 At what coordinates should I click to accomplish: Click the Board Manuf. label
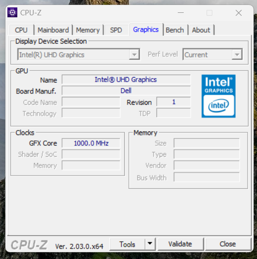36,91
